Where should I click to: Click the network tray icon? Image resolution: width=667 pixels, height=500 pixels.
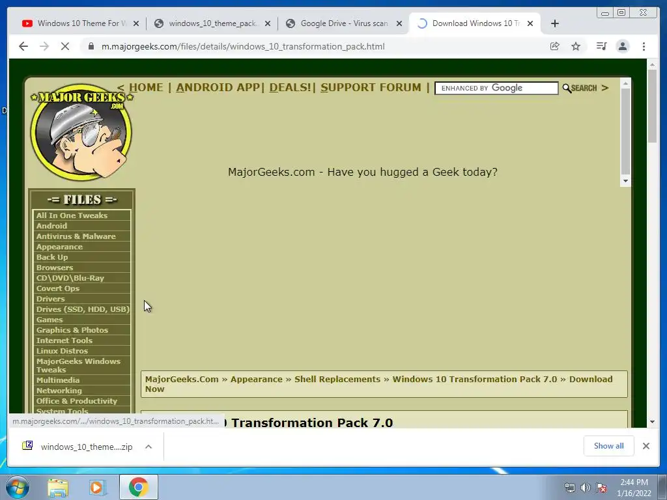pyautogui.click(x=569, y=488)
